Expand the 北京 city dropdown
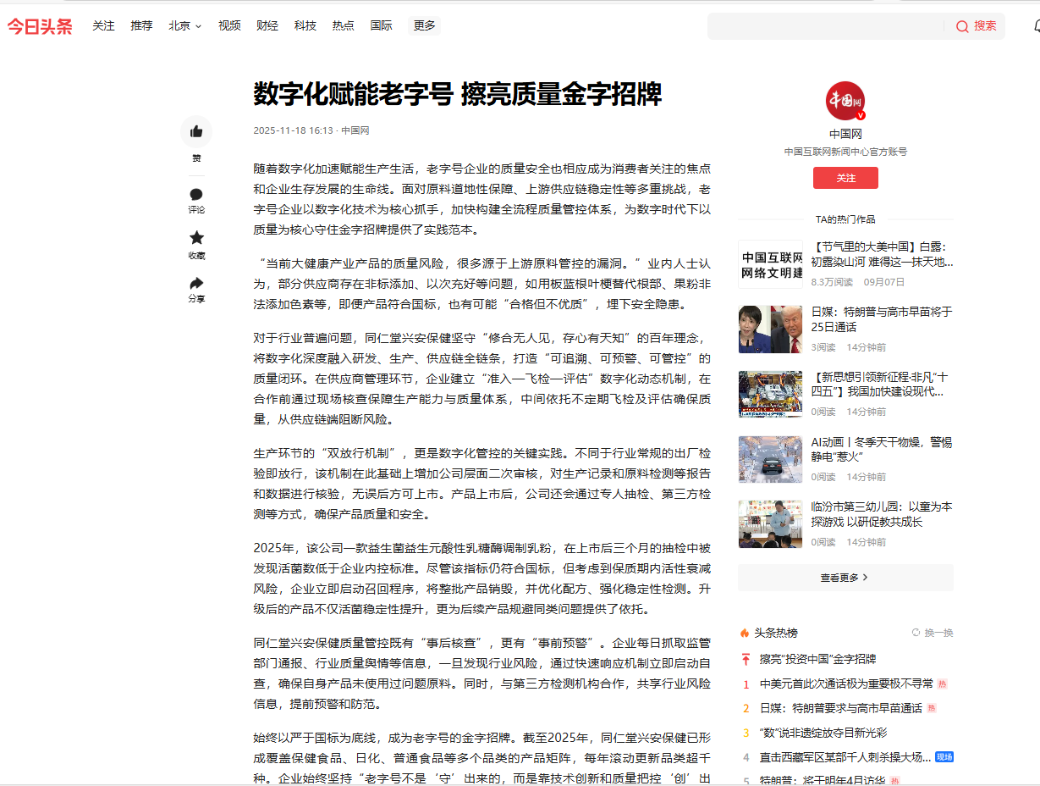 184,26
